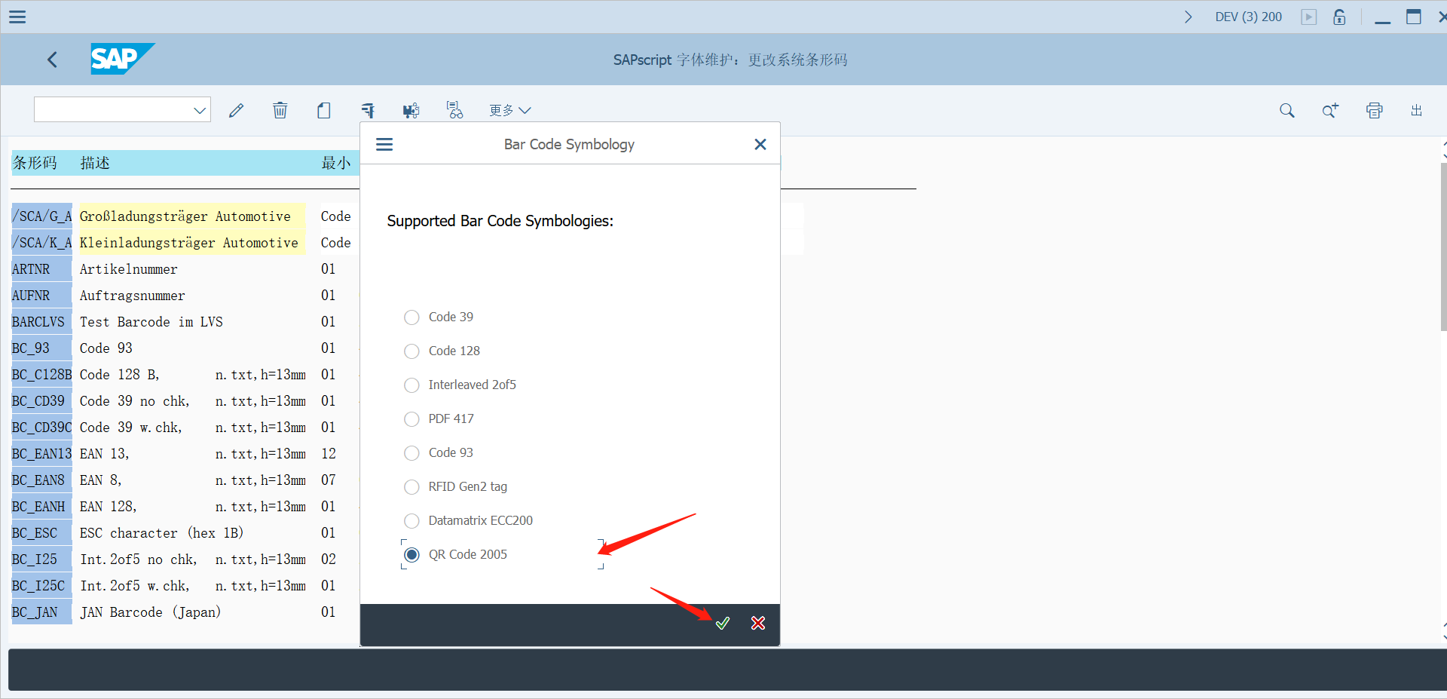Click the Artikelnummer description
Screen dimensions: 1447x699
129,269
